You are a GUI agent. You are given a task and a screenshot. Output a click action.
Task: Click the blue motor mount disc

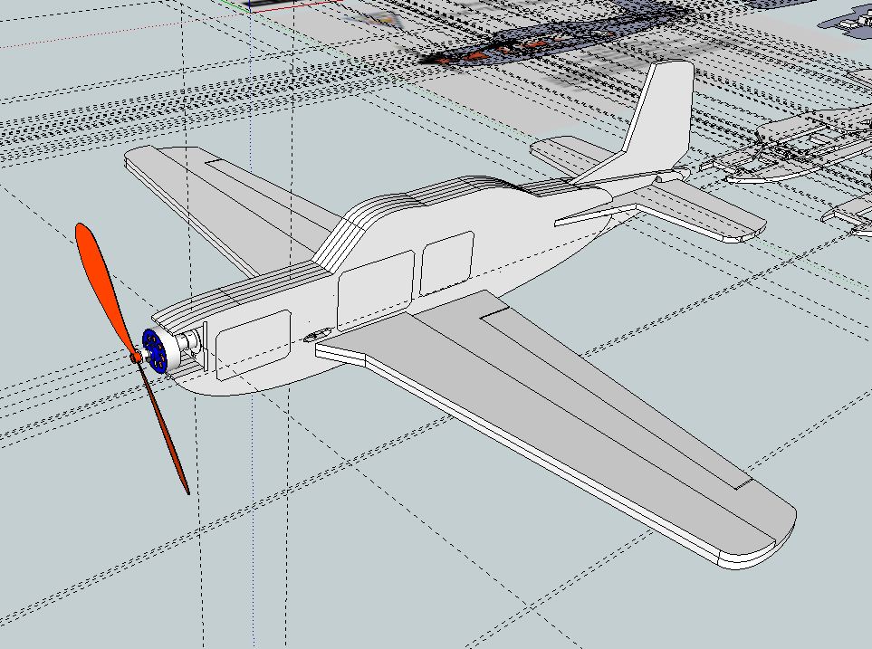tap(153, 349)
